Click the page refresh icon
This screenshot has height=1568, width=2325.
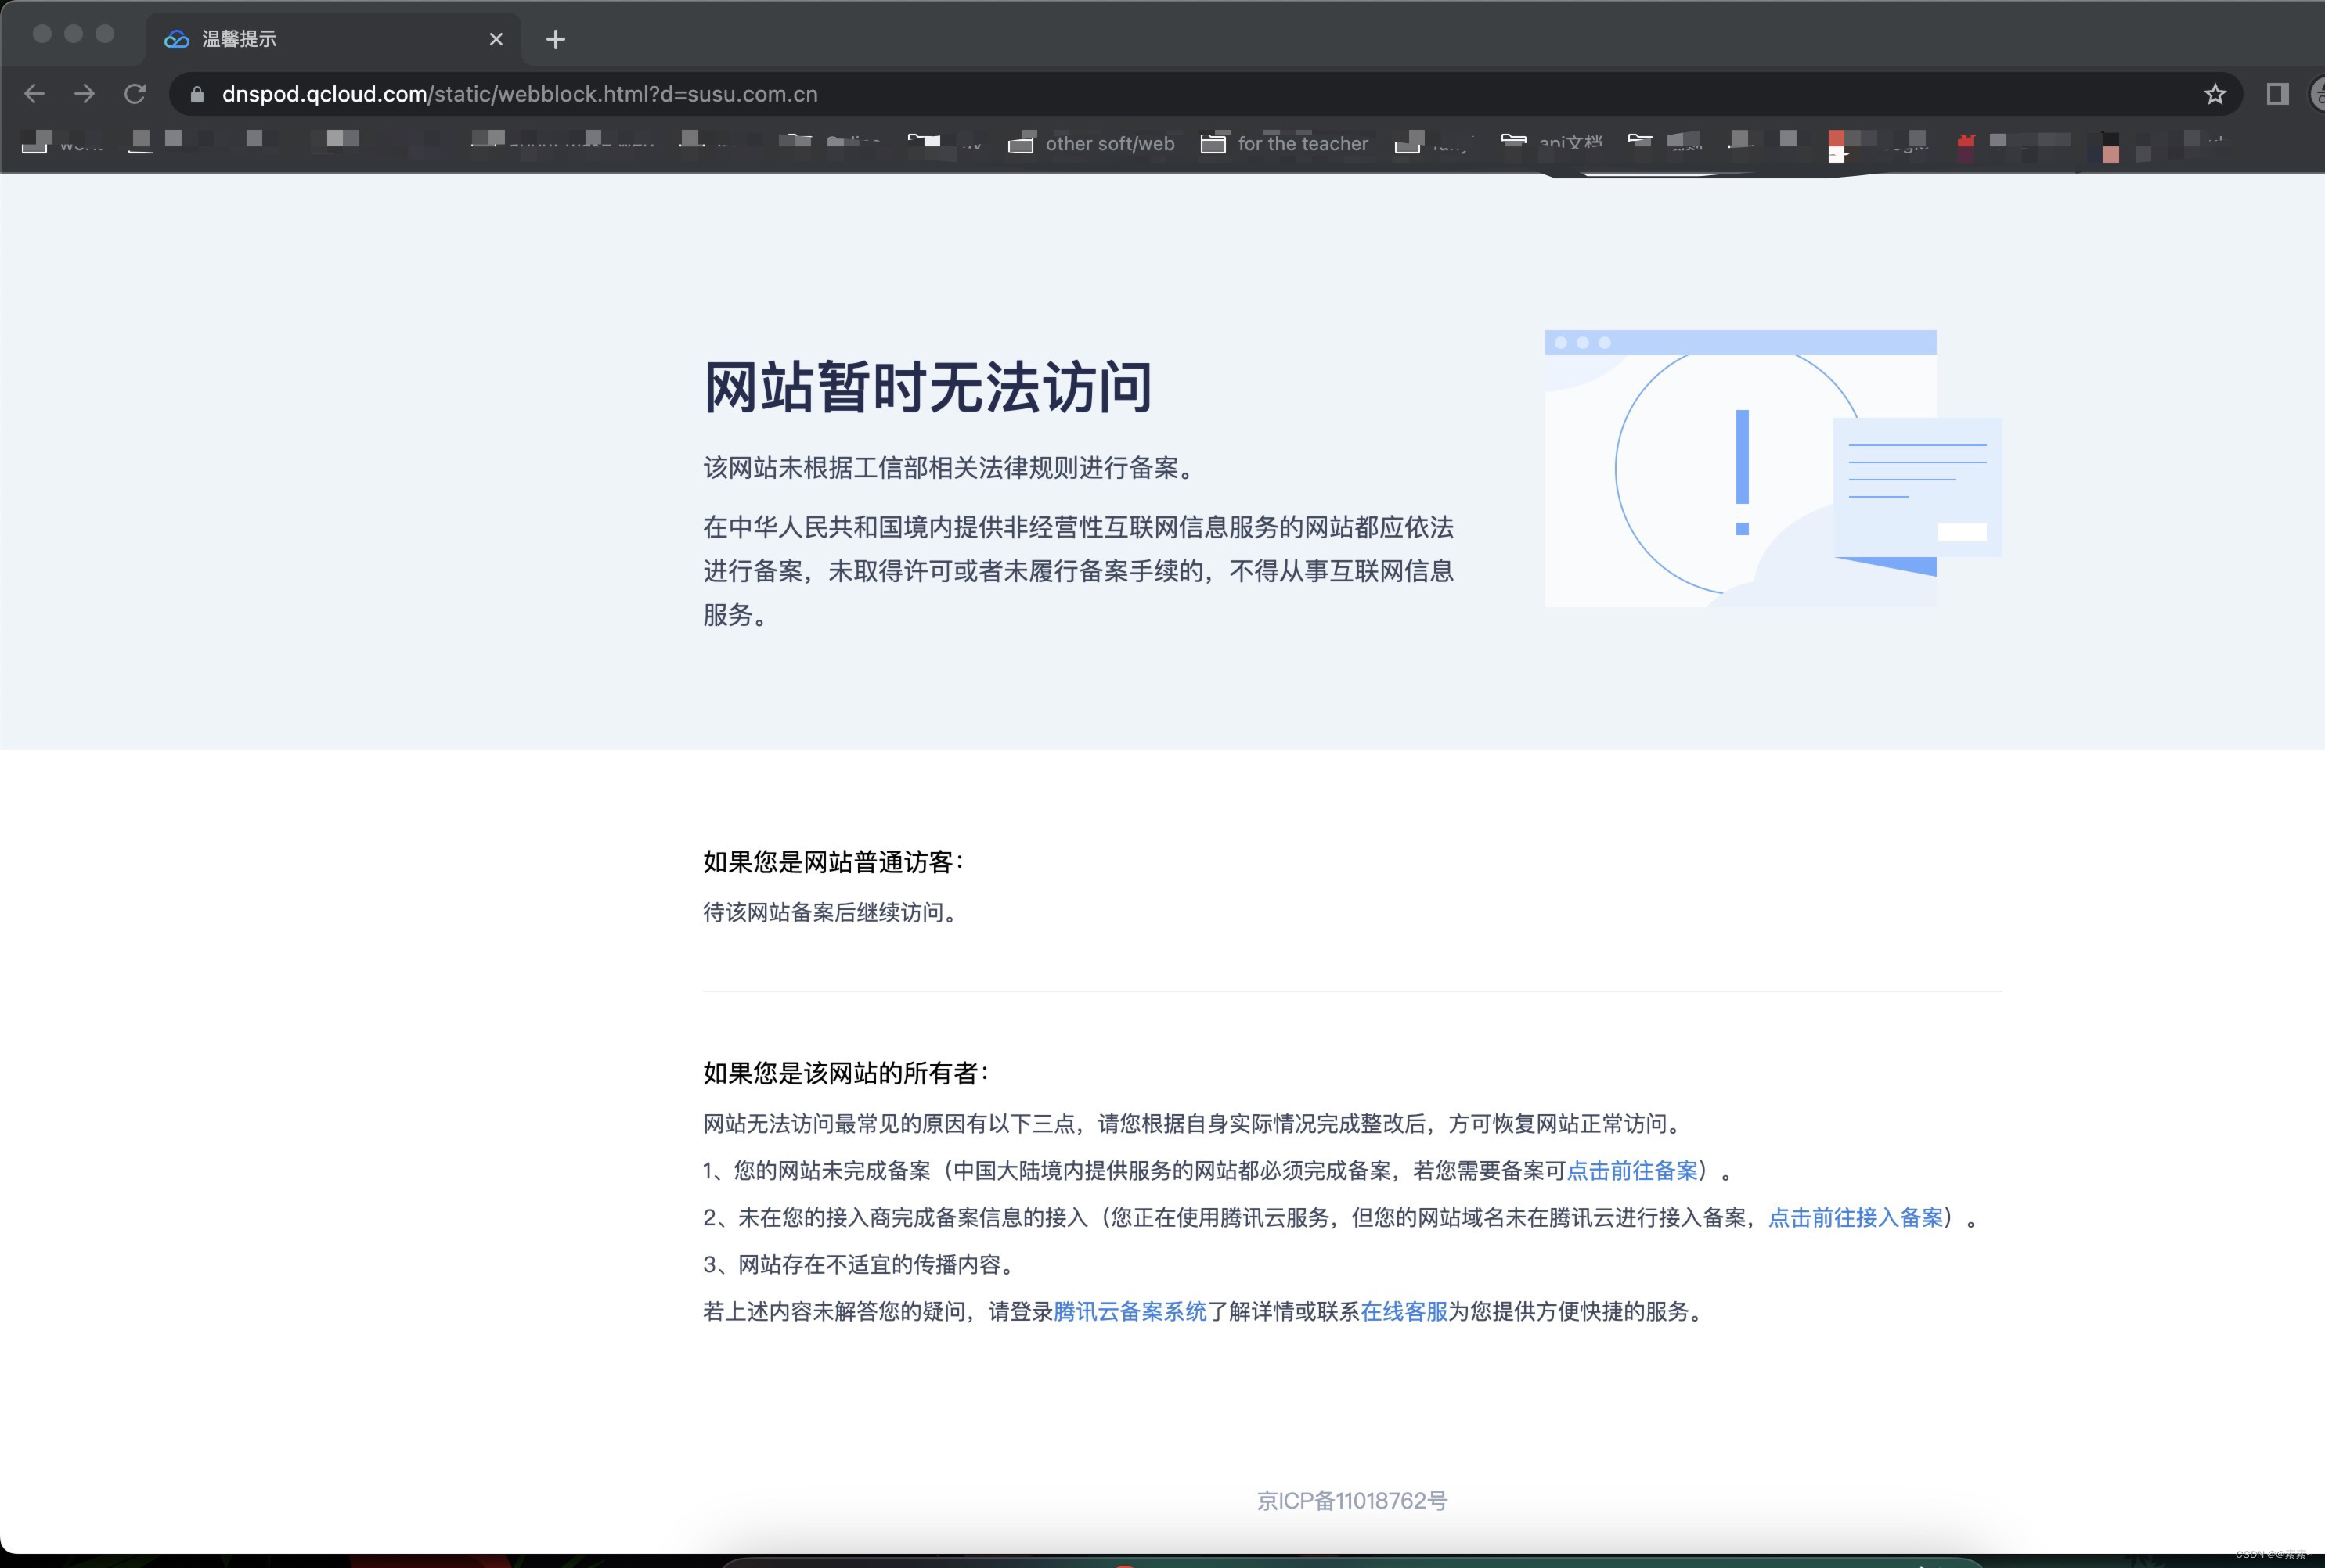[135, 93]
